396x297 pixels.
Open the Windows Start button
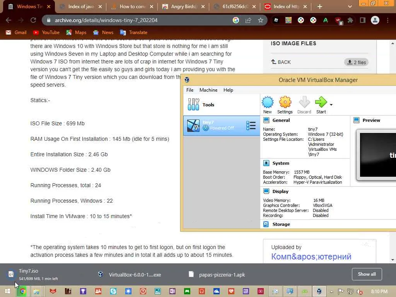tap(8, 292)
